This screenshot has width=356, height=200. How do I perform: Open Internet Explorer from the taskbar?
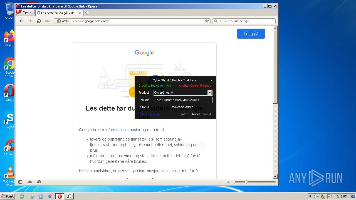(22, 196)
